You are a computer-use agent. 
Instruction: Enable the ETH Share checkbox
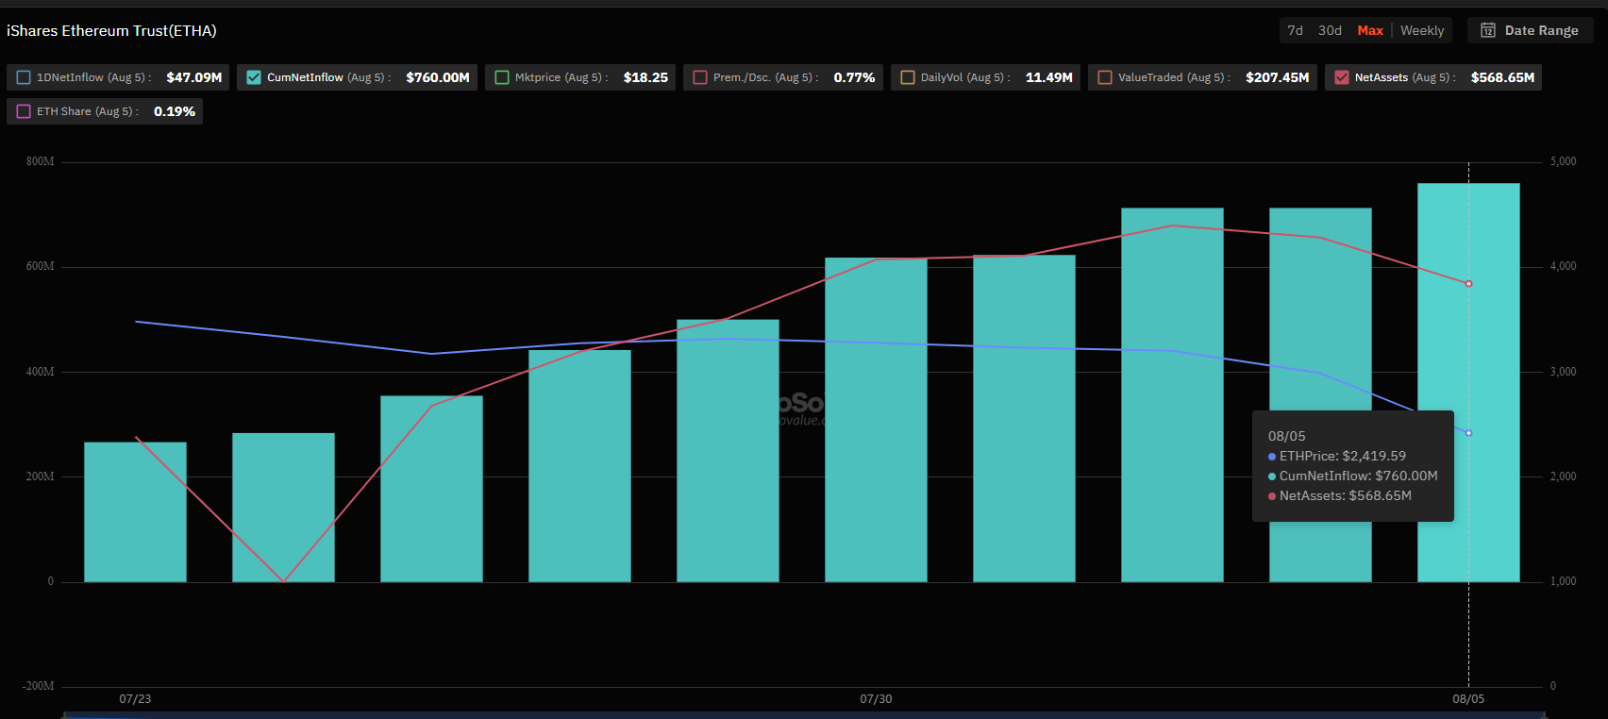pyautogui.click(x=25, y=111)
